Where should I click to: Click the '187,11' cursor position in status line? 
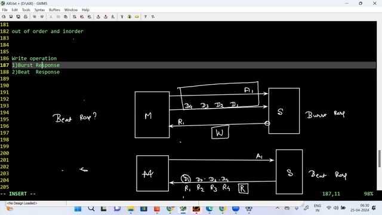click(x=331, y=193)
